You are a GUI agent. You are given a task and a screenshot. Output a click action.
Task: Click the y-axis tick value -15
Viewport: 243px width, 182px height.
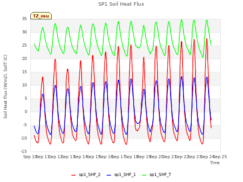pos(24,151)
